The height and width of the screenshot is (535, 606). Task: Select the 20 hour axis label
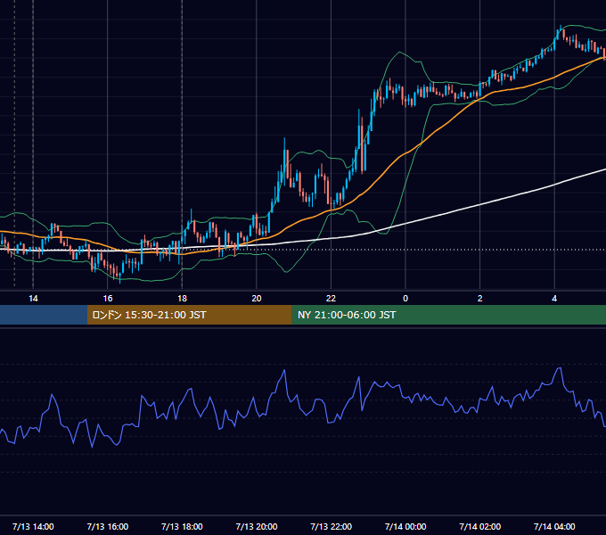coord(257,299)
